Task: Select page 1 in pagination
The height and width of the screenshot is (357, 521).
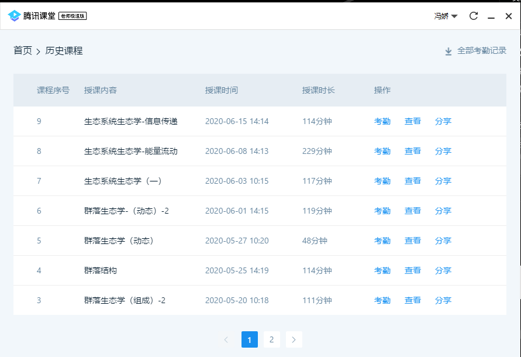Action: [249, 339]
